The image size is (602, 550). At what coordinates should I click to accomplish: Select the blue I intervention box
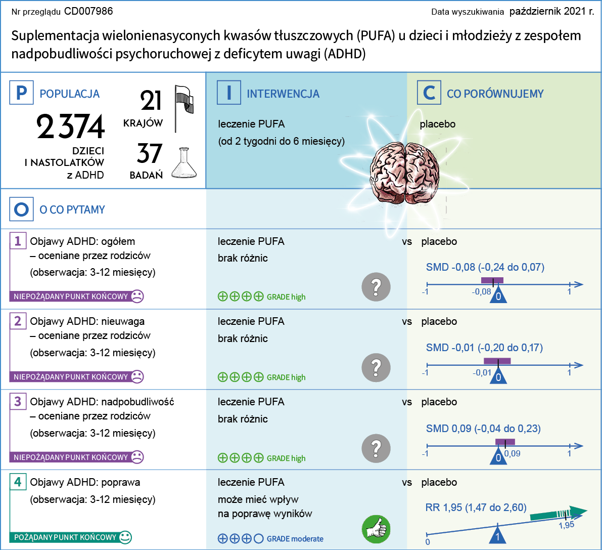pyautogui.click(x=229, y=93)
